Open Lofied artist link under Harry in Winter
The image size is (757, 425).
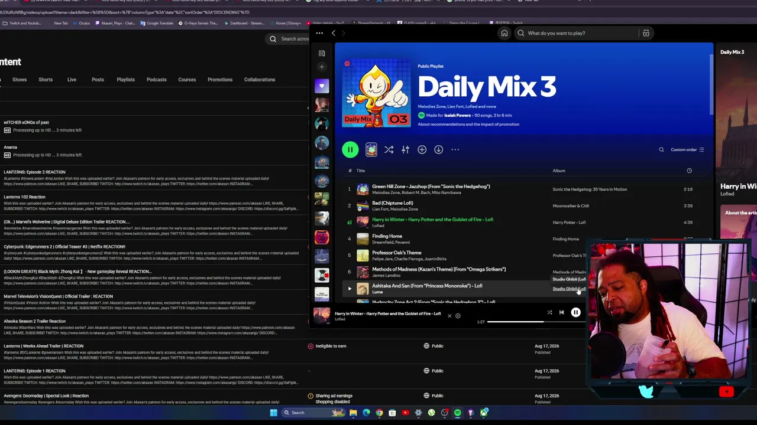pos(378,225)
